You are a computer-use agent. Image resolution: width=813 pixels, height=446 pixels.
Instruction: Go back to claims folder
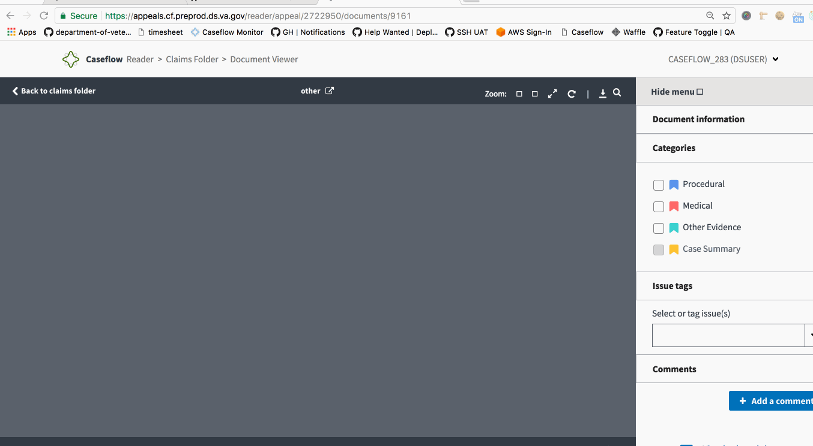[x=54, y=91]
